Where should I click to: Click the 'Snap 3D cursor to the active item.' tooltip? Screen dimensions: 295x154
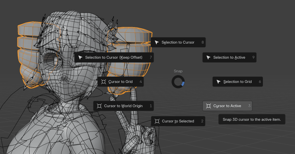click(x=252, y=119)
